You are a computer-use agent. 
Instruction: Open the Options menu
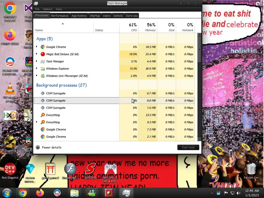47,9
